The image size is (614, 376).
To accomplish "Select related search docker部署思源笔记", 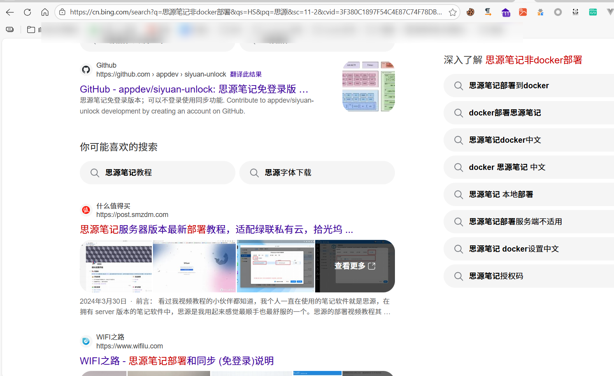I will (x=529, y=113).
